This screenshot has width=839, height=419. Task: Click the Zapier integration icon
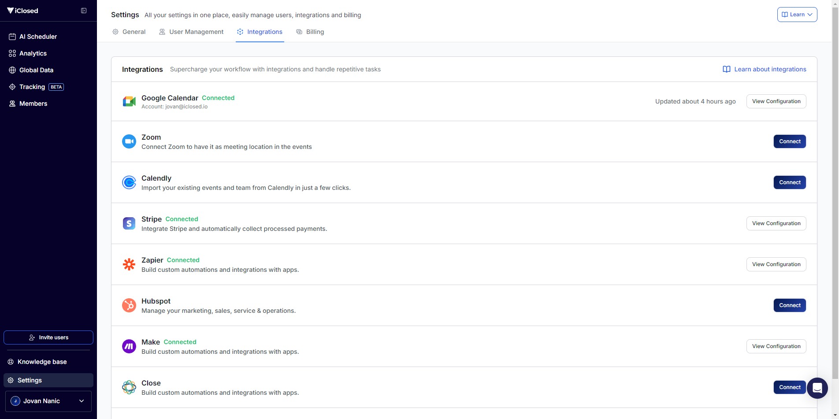pos(129,264)
